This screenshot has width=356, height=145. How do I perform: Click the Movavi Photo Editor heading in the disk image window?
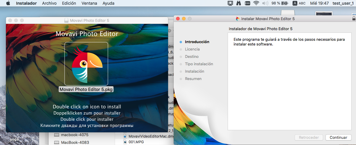(x=87, y=34)
